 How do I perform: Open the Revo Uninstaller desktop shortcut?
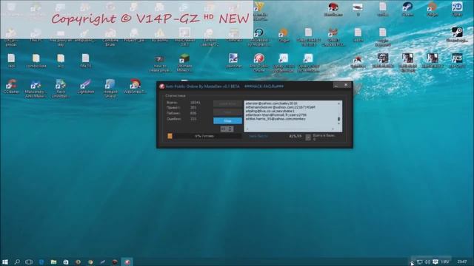tap(61, 89)
